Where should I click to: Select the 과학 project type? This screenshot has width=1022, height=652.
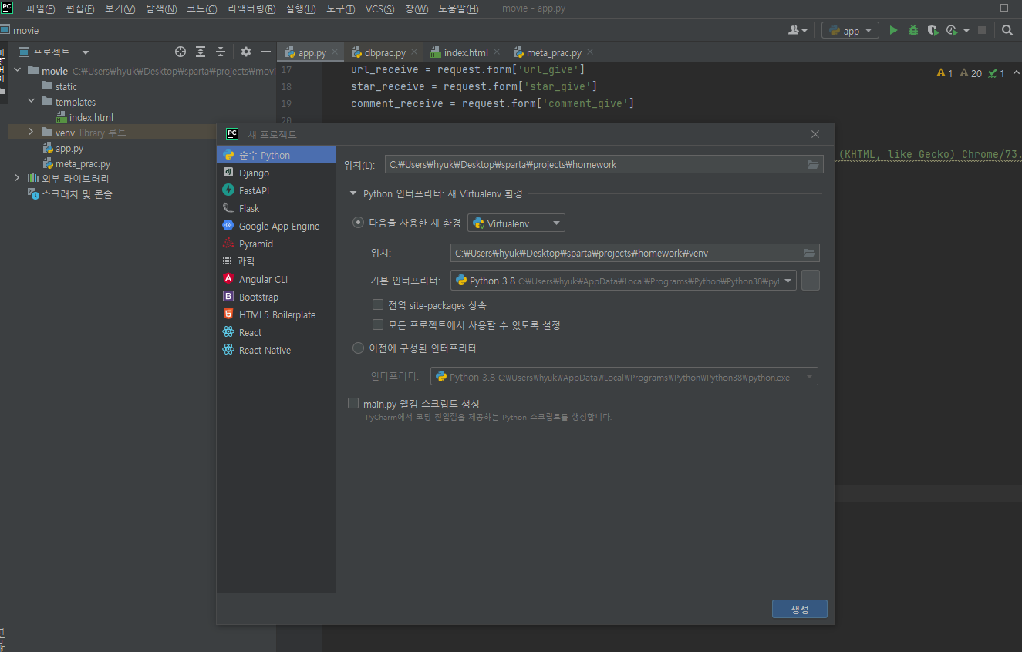[276, 261]
